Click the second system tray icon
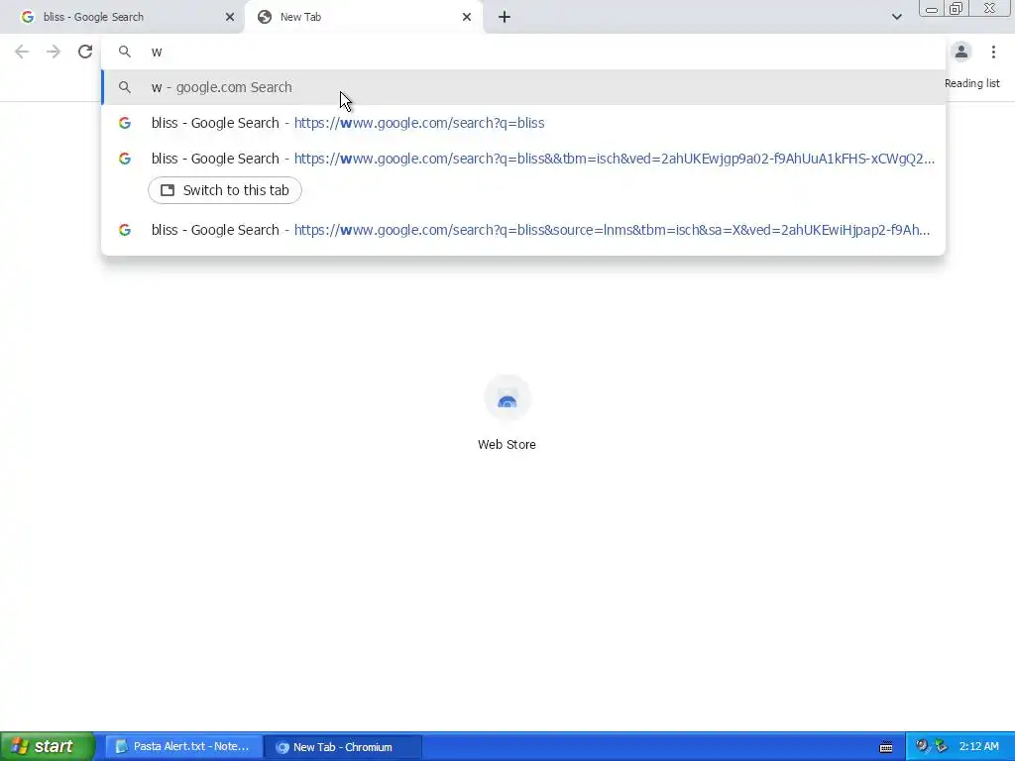Viewport: 1015px width, 761px height. point(941,746)
